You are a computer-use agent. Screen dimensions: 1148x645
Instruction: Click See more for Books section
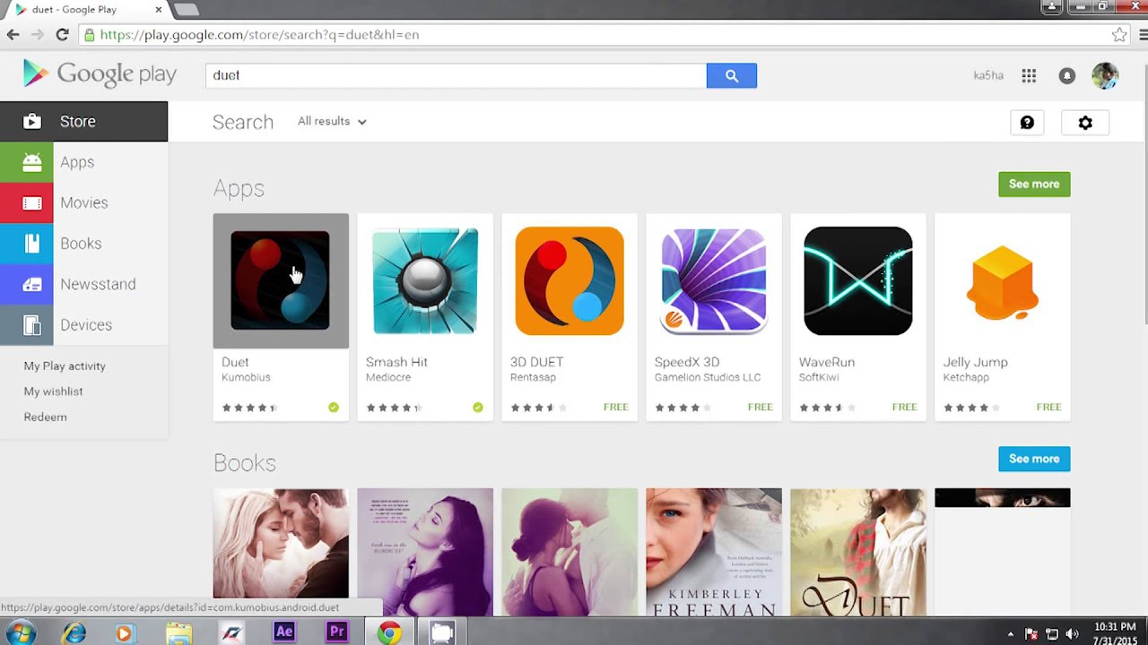coord(1034,459)
